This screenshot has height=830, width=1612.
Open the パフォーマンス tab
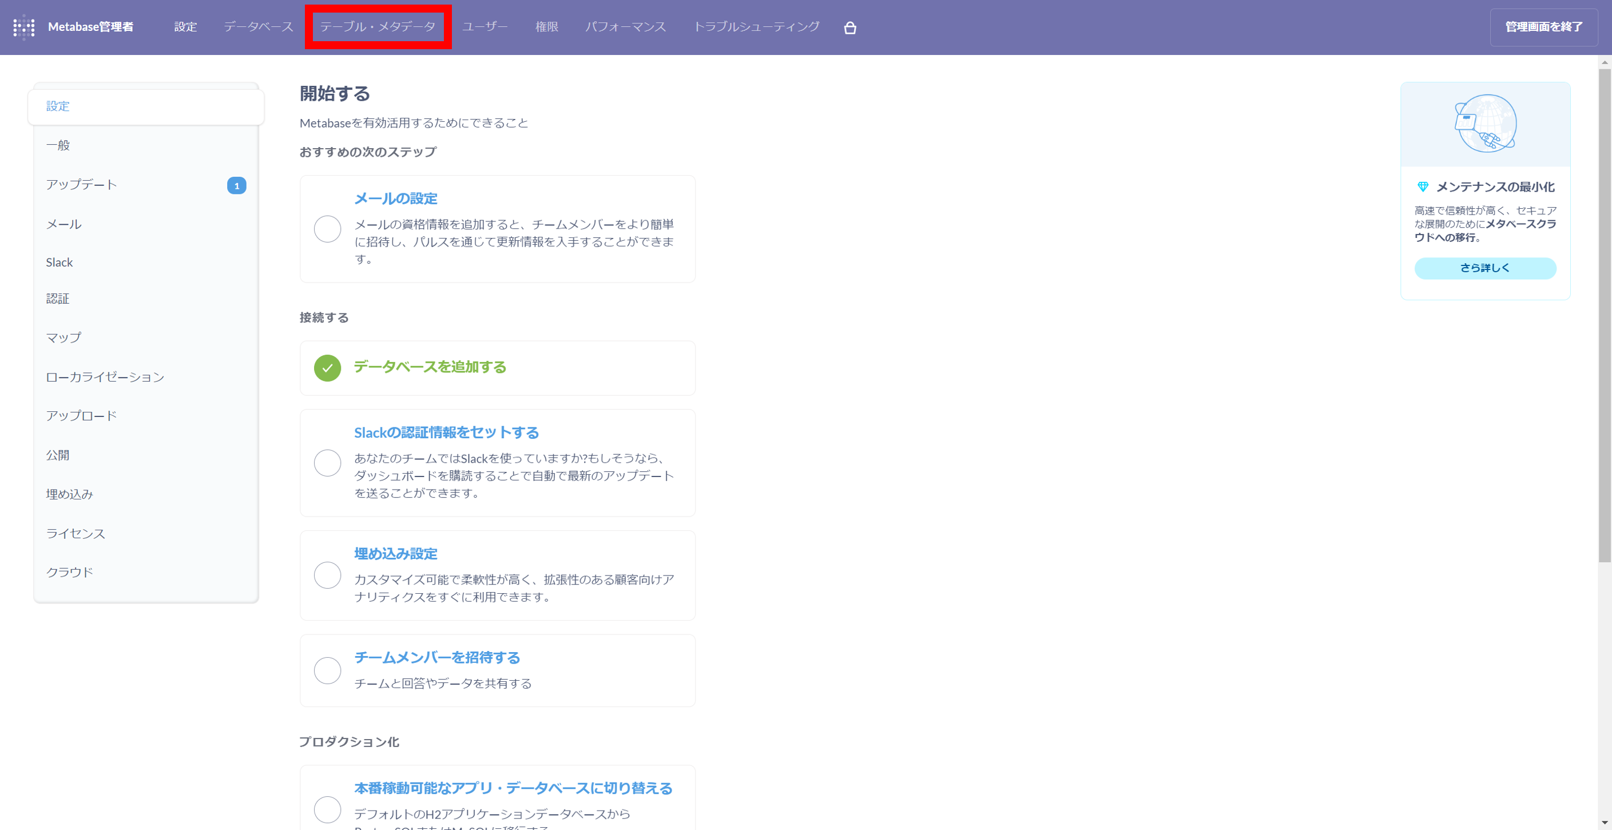625,27
